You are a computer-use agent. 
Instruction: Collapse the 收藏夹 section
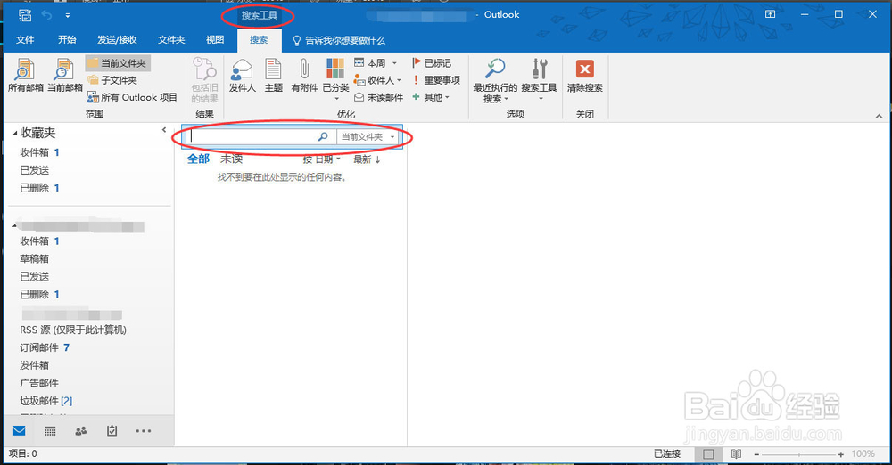(15, 133)
